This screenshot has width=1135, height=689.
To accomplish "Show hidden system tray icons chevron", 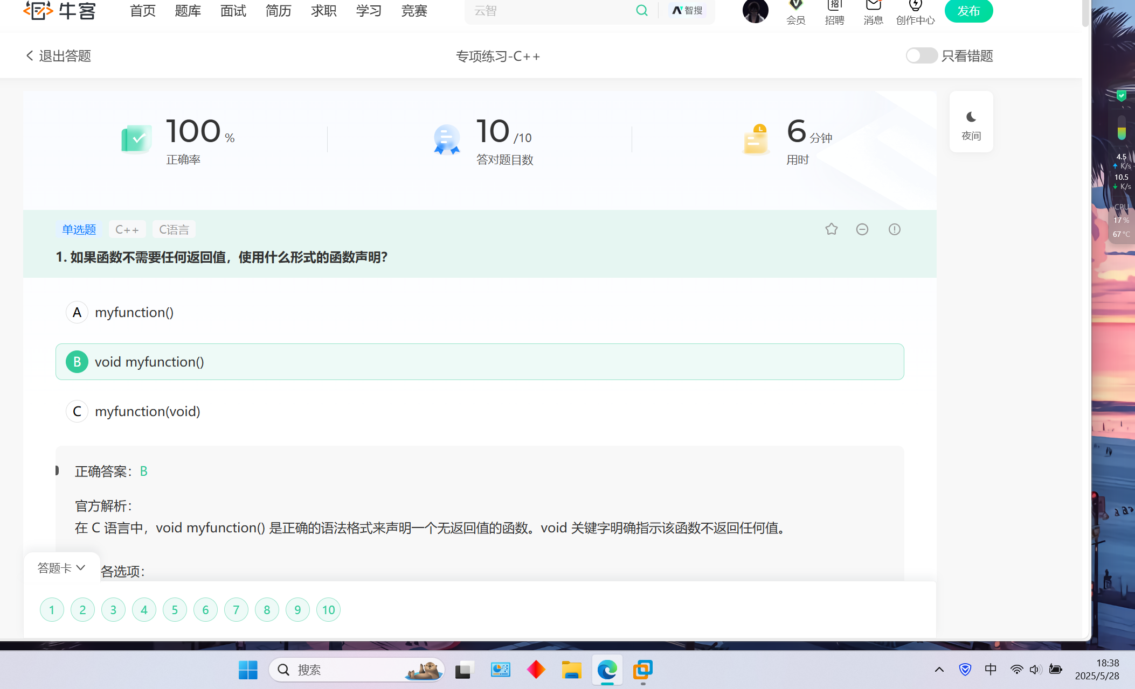I will [x=939, y=670].
